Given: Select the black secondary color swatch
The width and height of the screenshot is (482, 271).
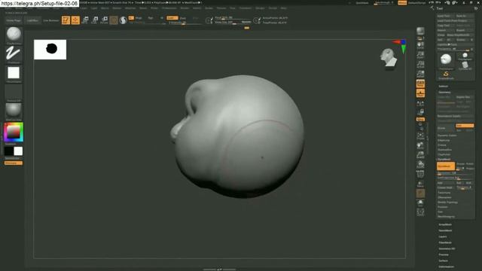Looking at the screenshot, I should coord(9,151).
